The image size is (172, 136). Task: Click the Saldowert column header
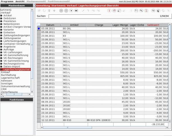click(153, 25)
